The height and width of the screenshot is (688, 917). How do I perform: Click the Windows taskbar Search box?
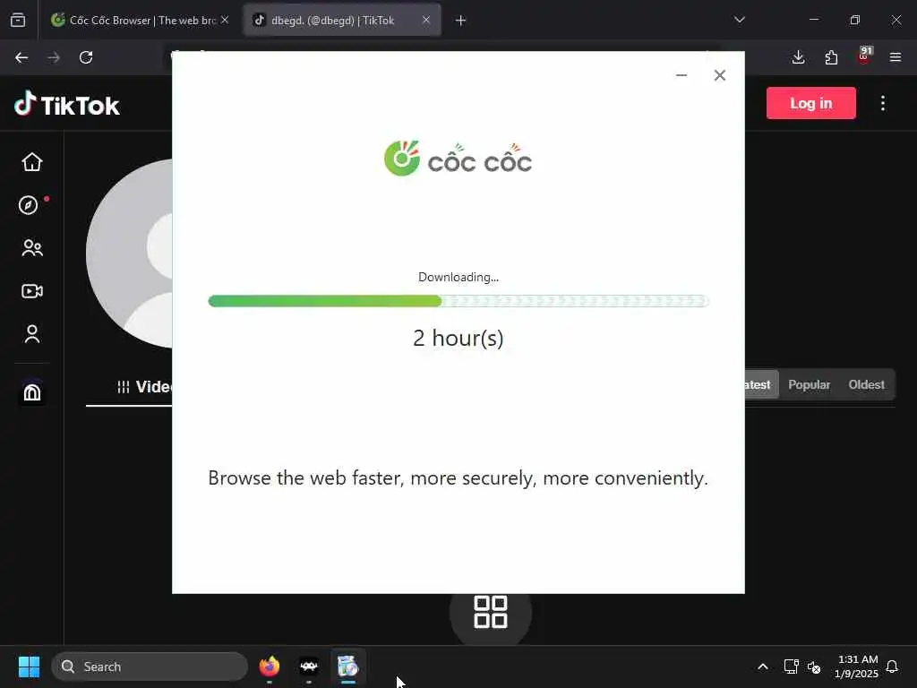coord(150,666)
